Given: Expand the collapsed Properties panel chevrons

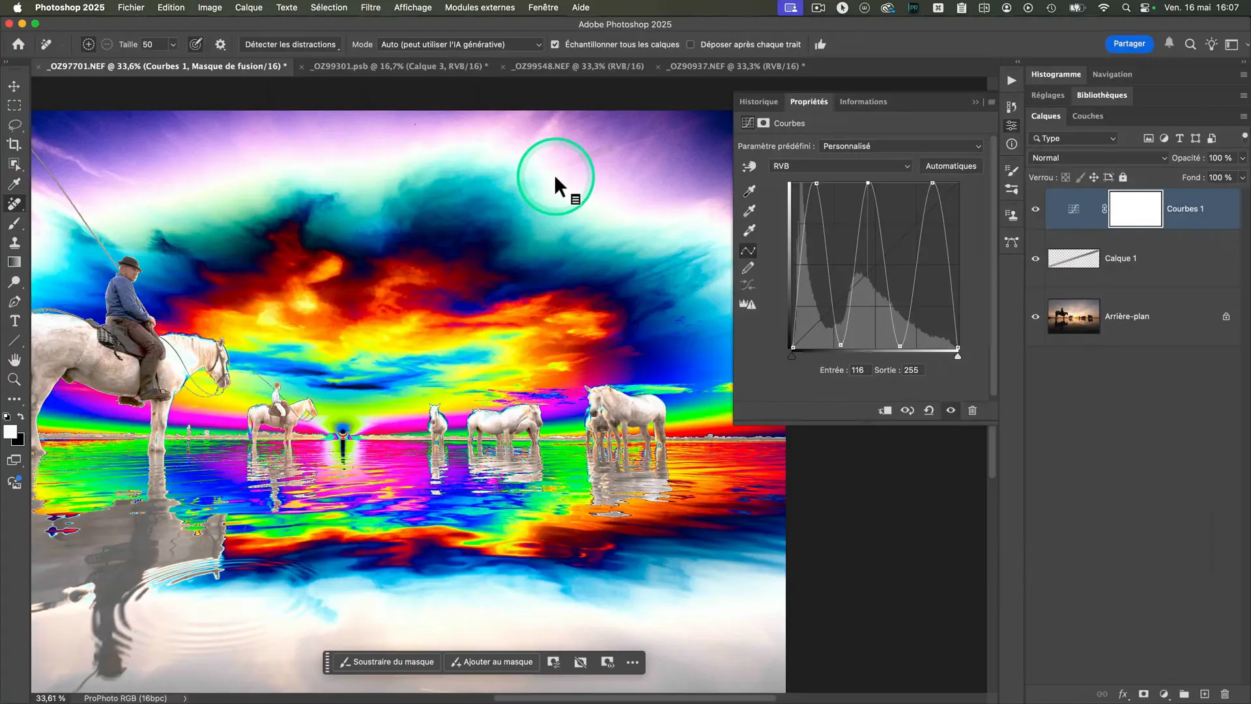Looking at the screenshot, I should [975, 102].
